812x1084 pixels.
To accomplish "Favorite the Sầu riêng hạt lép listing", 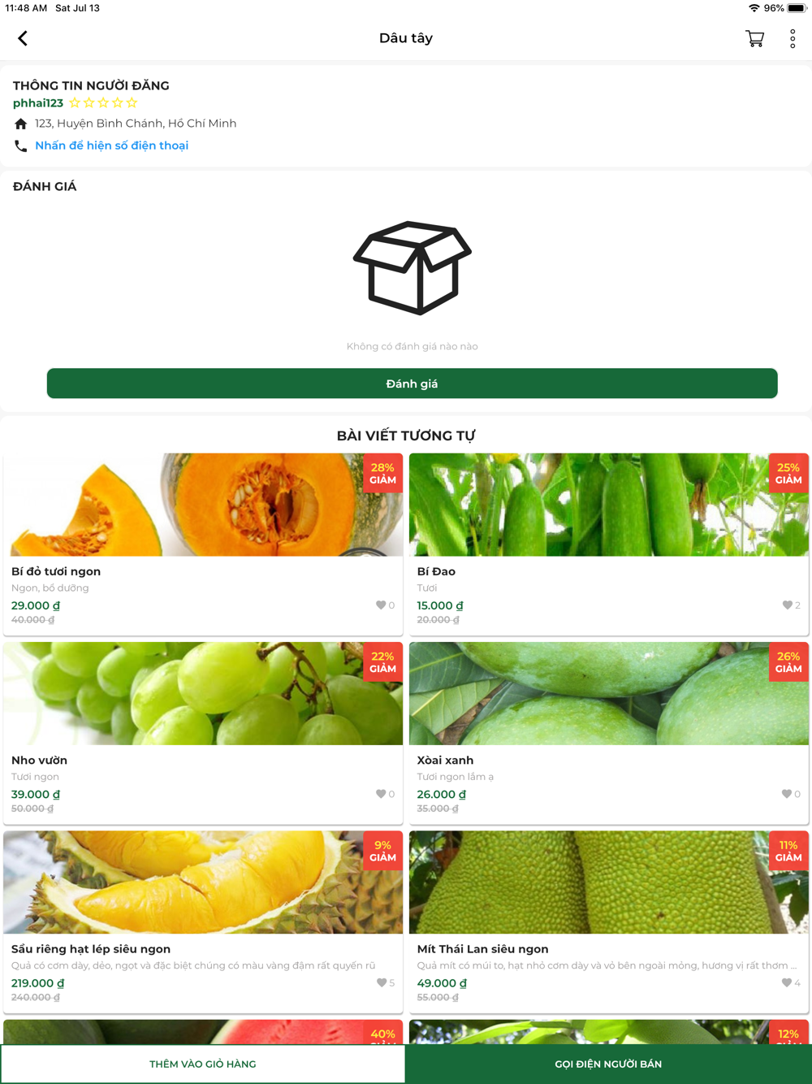I will (381, 982).
